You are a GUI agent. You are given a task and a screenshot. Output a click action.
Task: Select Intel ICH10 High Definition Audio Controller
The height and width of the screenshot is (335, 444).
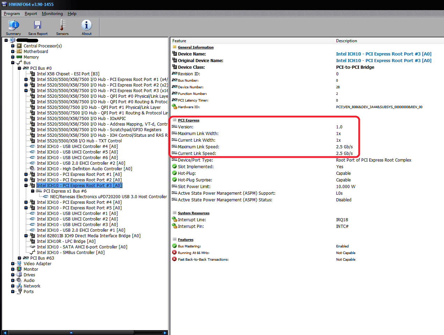point(84,169)
